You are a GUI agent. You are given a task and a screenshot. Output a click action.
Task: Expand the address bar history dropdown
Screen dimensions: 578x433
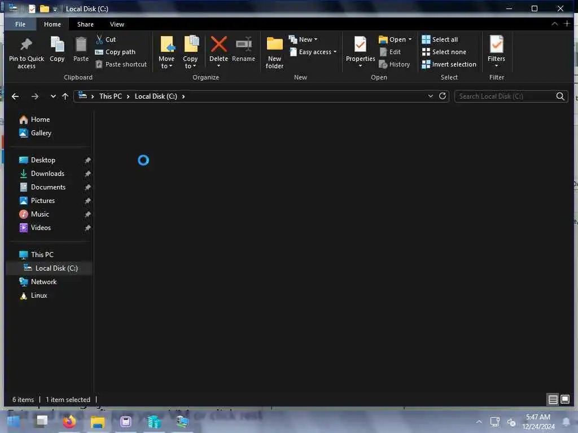click(x=430, y=96)
